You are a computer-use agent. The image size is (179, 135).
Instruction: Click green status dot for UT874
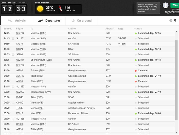(136, 50)
